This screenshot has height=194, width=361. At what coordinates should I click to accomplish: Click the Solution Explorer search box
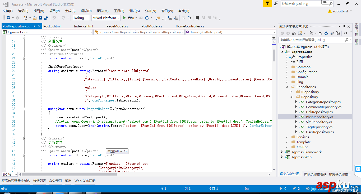(311, 40)
